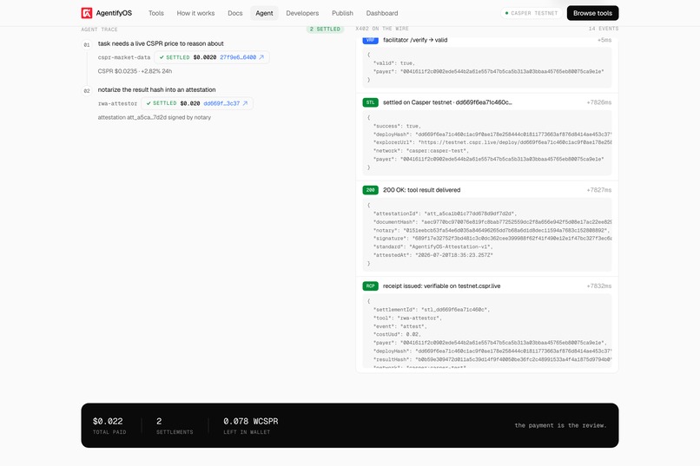Click the +7826ms timestamp

pyautogui.click(x=598, y=102)
